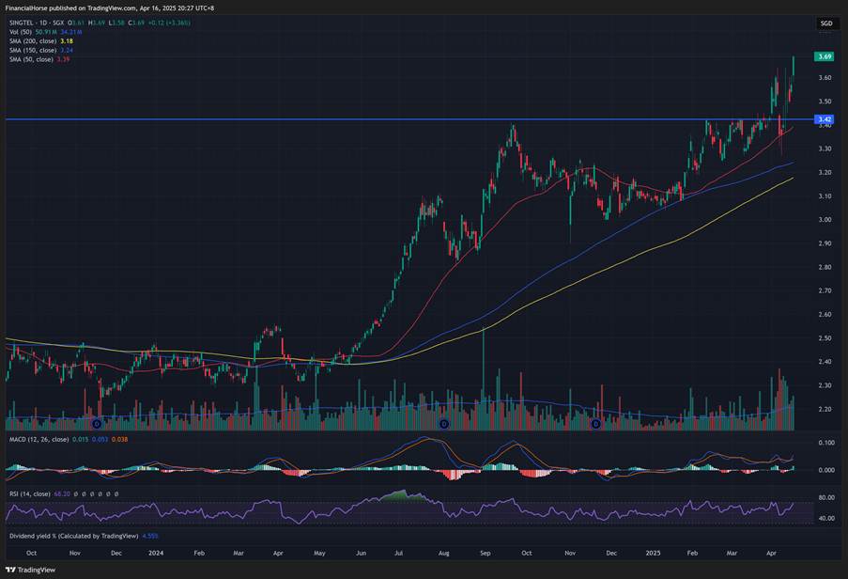Click the 2.80 level on price axis

pos(825,267)
